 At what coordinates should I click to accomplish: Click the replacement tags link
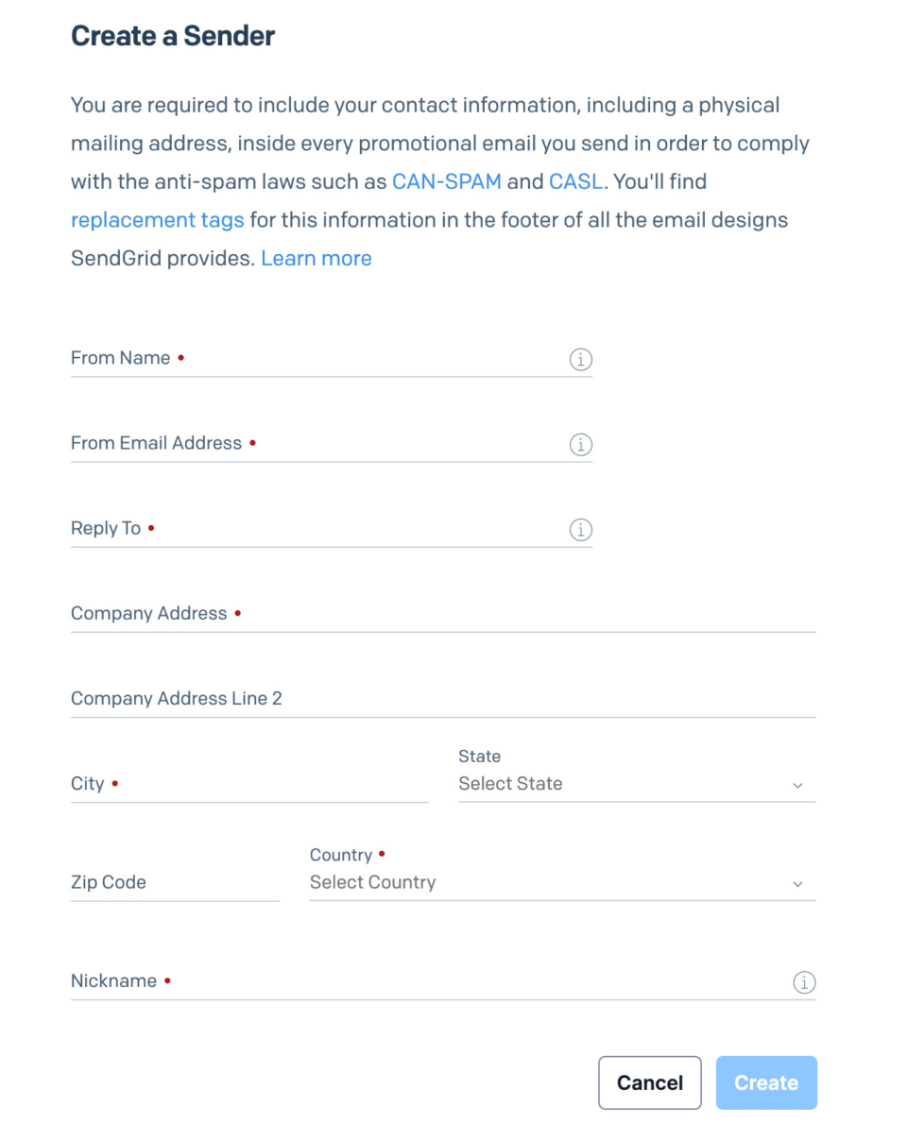[x=158, y=219]
